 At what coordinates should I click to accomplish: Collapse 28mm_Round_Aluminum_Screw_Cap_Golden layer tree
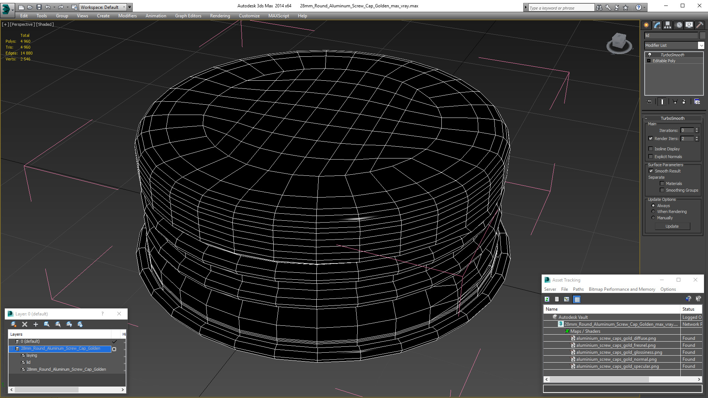(11, 349)
